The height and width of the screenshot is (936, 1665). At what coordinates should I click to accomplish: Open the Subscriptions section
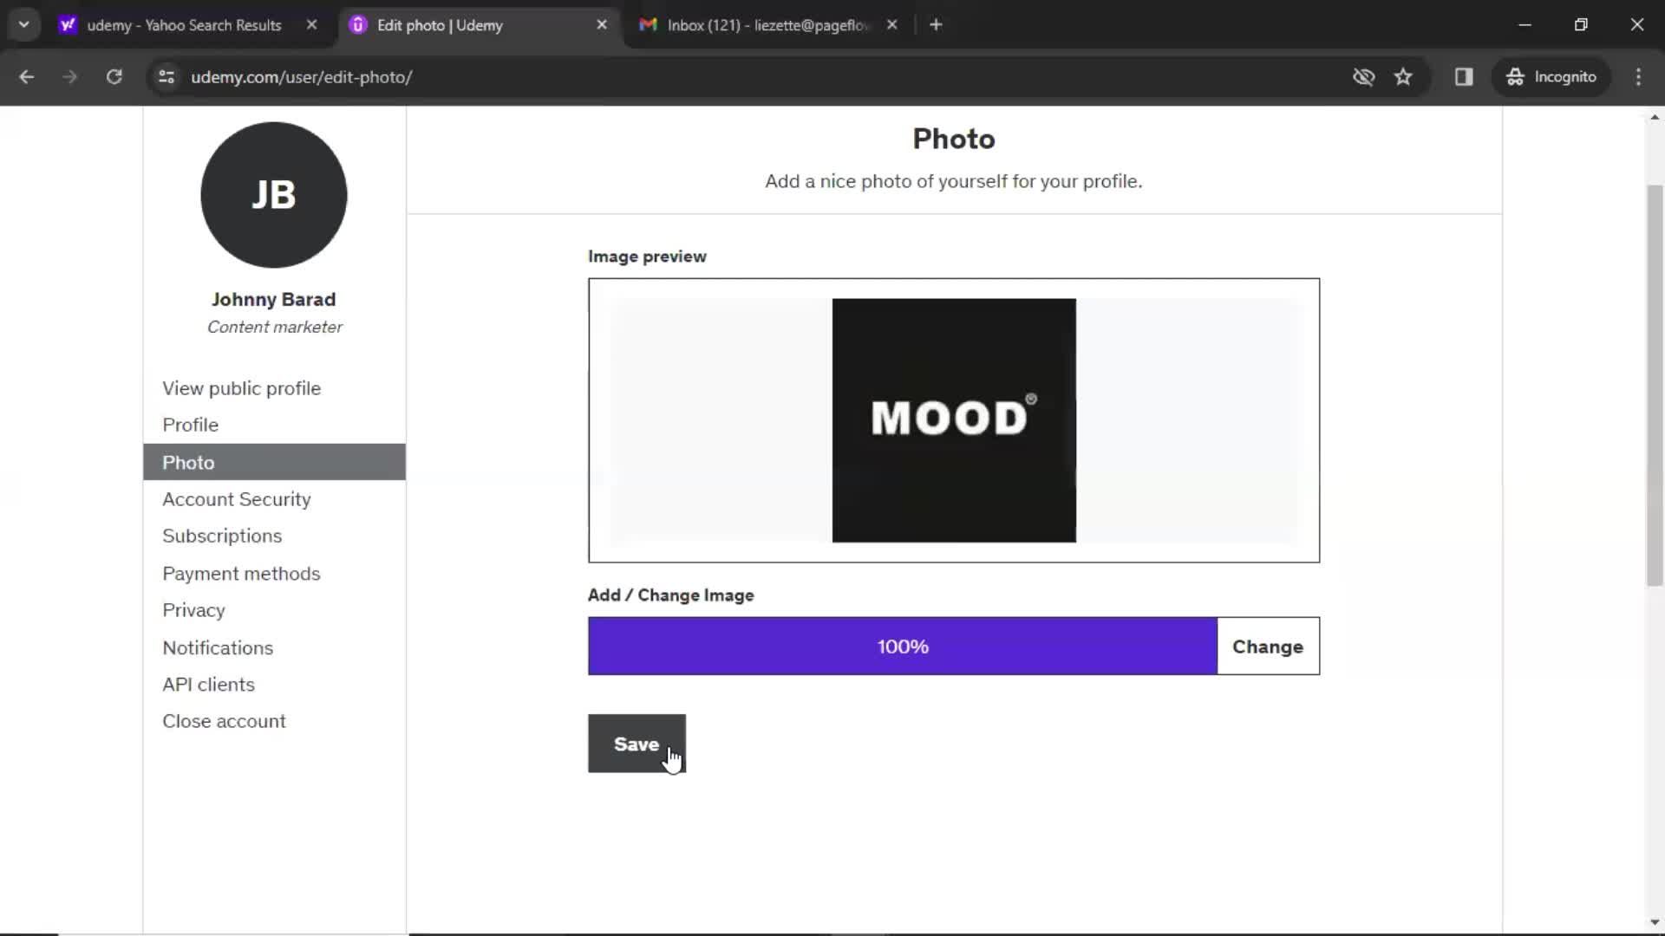click(x=222, y=536)
